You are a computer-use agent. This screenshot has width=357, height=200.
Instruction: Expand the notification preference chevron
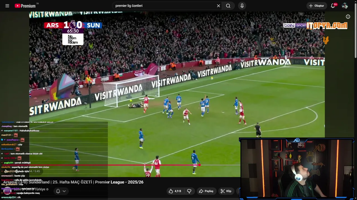64,191
